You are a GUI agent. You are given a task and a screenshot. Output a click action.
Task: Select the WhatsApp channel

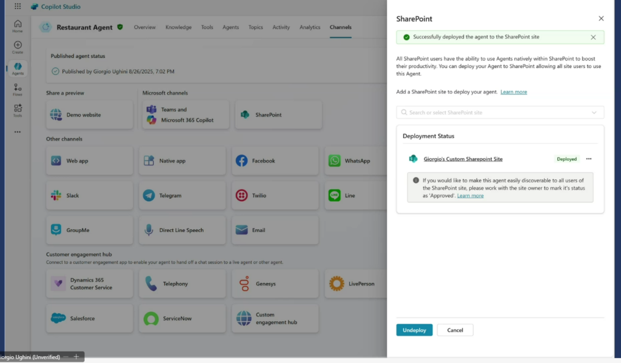(355, 161)
